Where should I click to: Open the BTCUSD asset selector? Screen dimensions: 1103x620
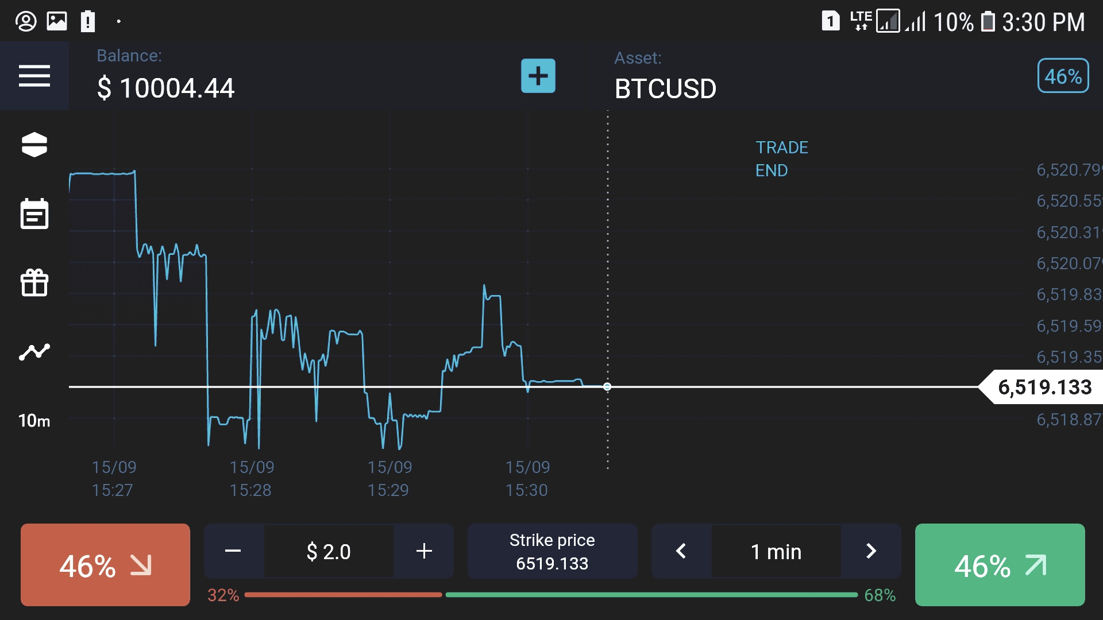[665, 88]
